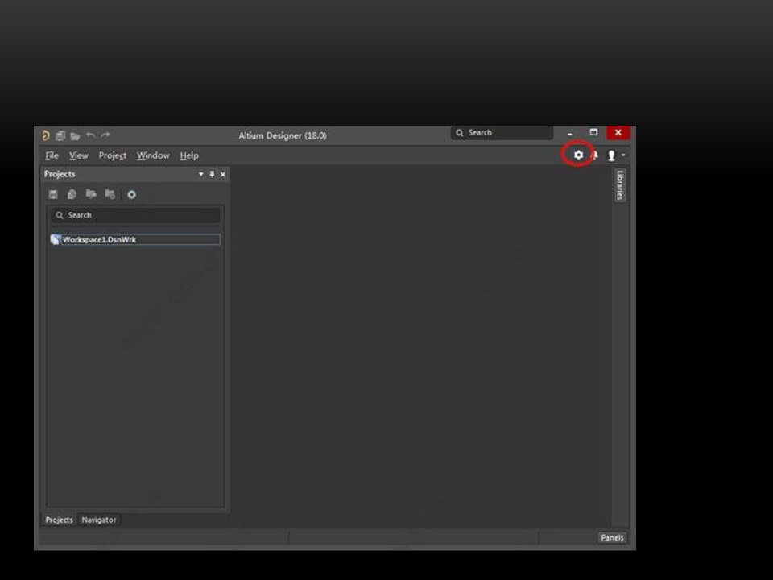The width and height of the screenshot is (773, 580).
Task: Open the View menu
Action: coord(78,155)
